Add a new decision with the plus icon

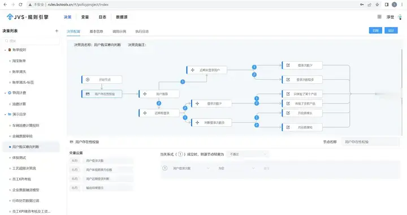(x=57, y=31)
